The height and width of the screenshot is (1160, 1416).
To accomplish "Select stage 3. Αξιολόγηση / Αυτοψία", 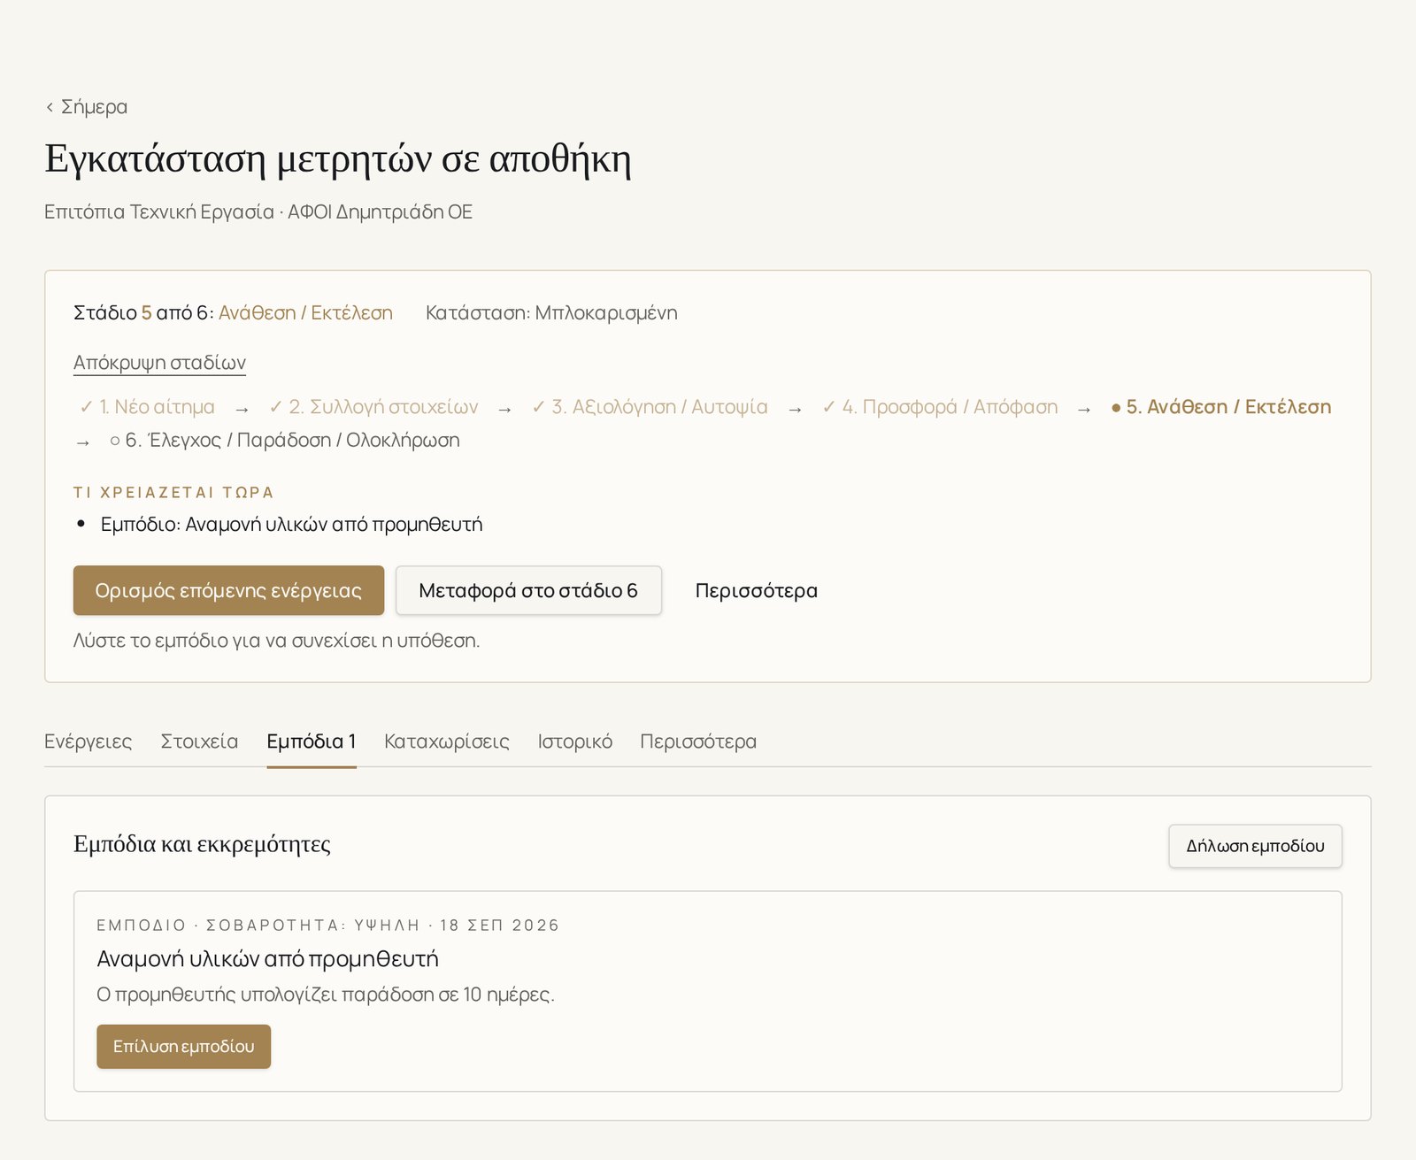I will point(650,407).
